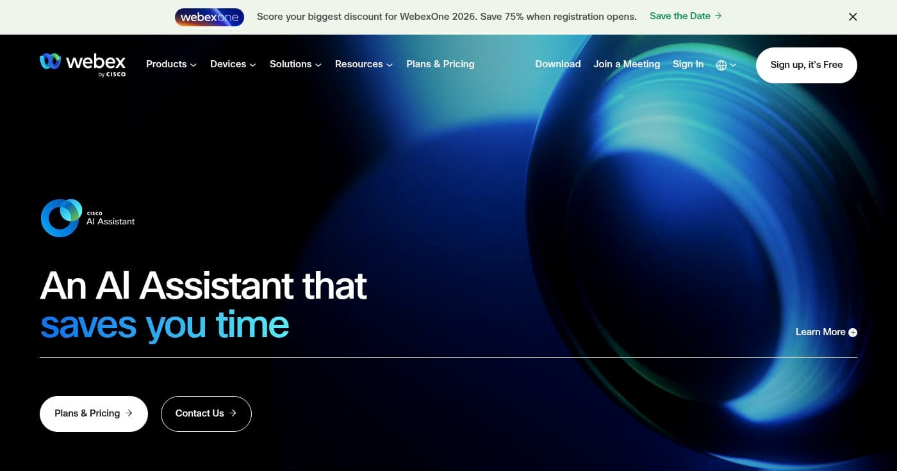
Task: Click the arrow inside Contact Us button
Action: click(x=233, y=413)
